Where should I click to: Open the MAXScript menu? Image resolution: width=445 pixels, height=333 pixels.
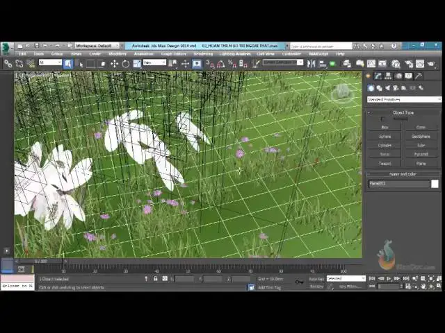(318, 54)
